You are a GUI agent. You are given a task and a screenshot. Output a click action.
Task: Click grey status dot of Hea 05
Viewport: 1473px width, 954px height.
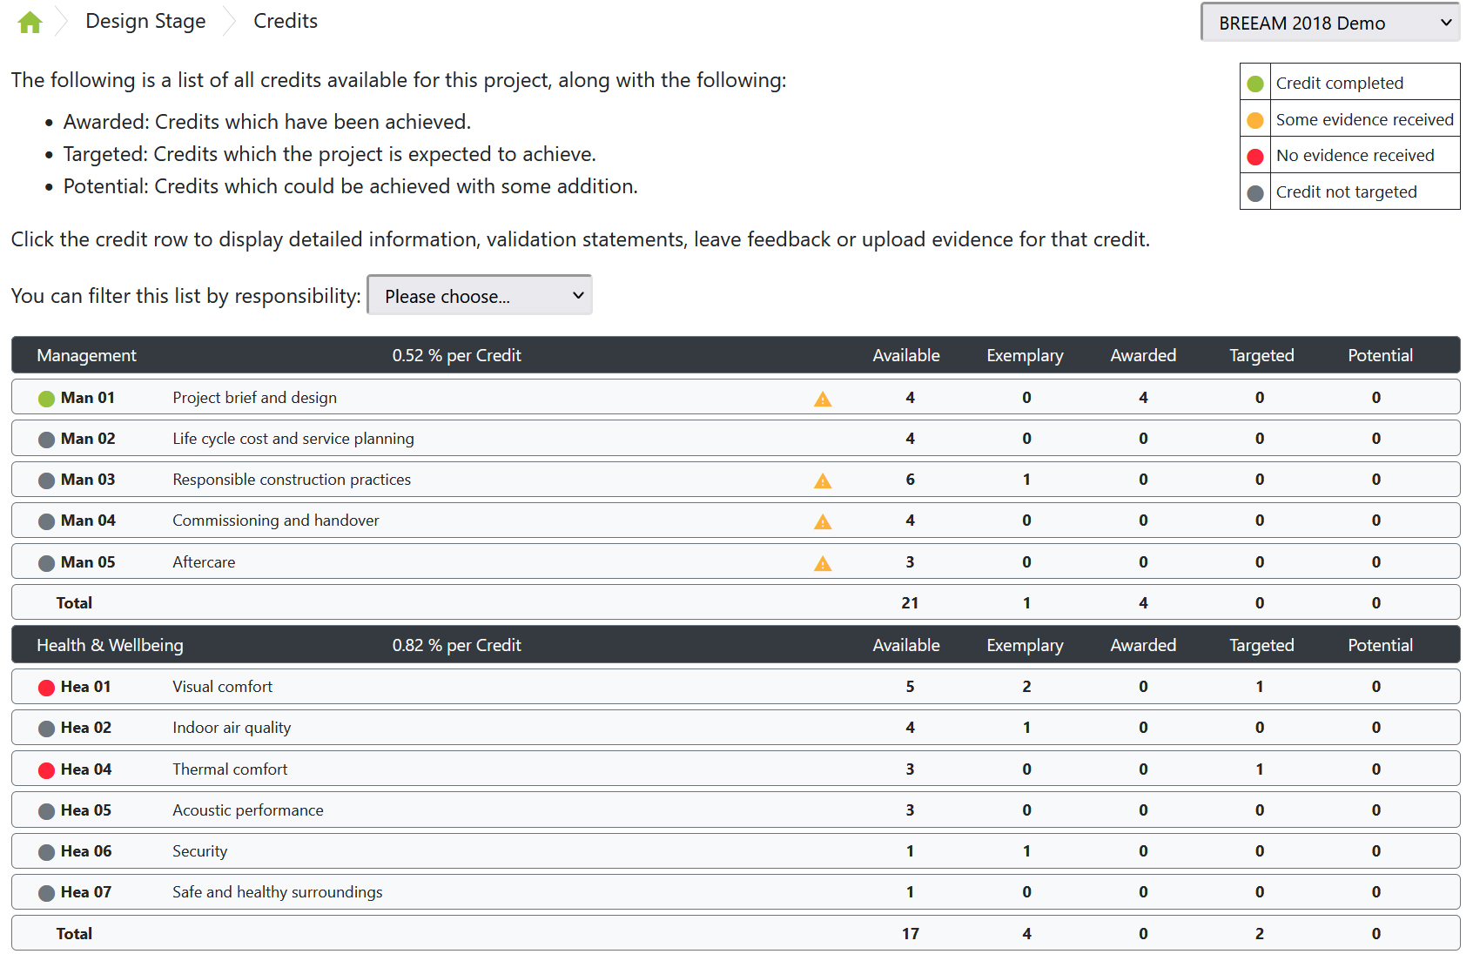[47, 811]
